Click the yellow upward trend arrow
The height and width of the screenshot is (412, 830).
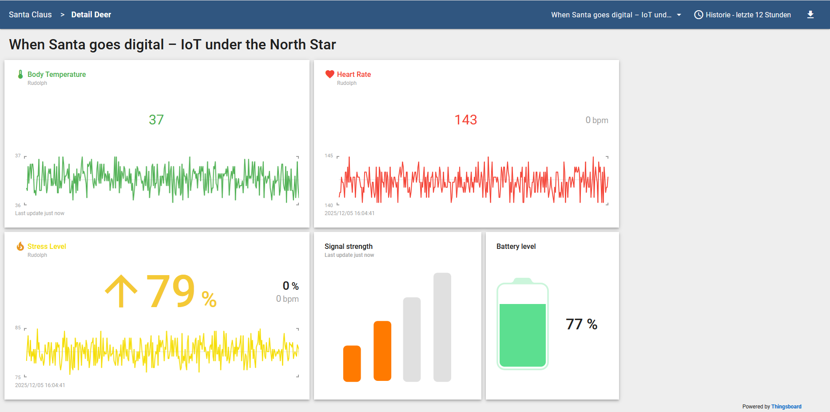point(121,291)
